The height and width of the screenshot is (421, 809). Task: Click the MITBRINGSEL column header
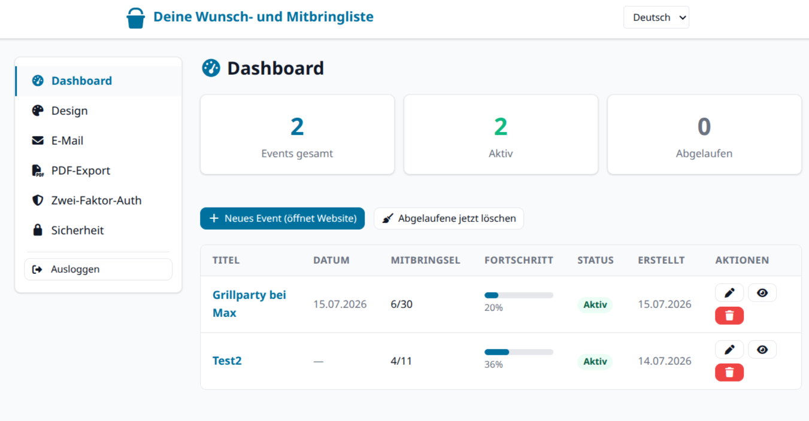pos(425,260)
